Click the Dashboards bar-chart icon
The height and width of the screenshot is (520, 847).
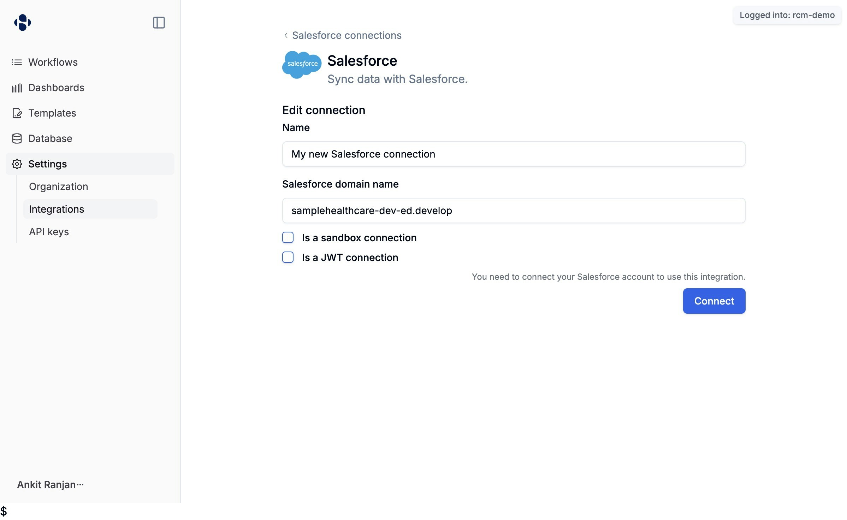tap(16, 87)
